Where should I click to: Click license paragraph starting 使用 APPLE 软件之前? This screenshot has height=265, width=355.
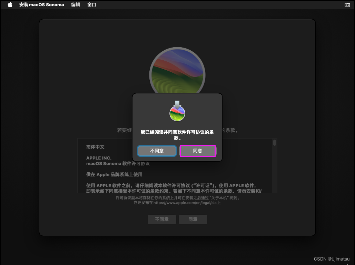click(174, 188)
